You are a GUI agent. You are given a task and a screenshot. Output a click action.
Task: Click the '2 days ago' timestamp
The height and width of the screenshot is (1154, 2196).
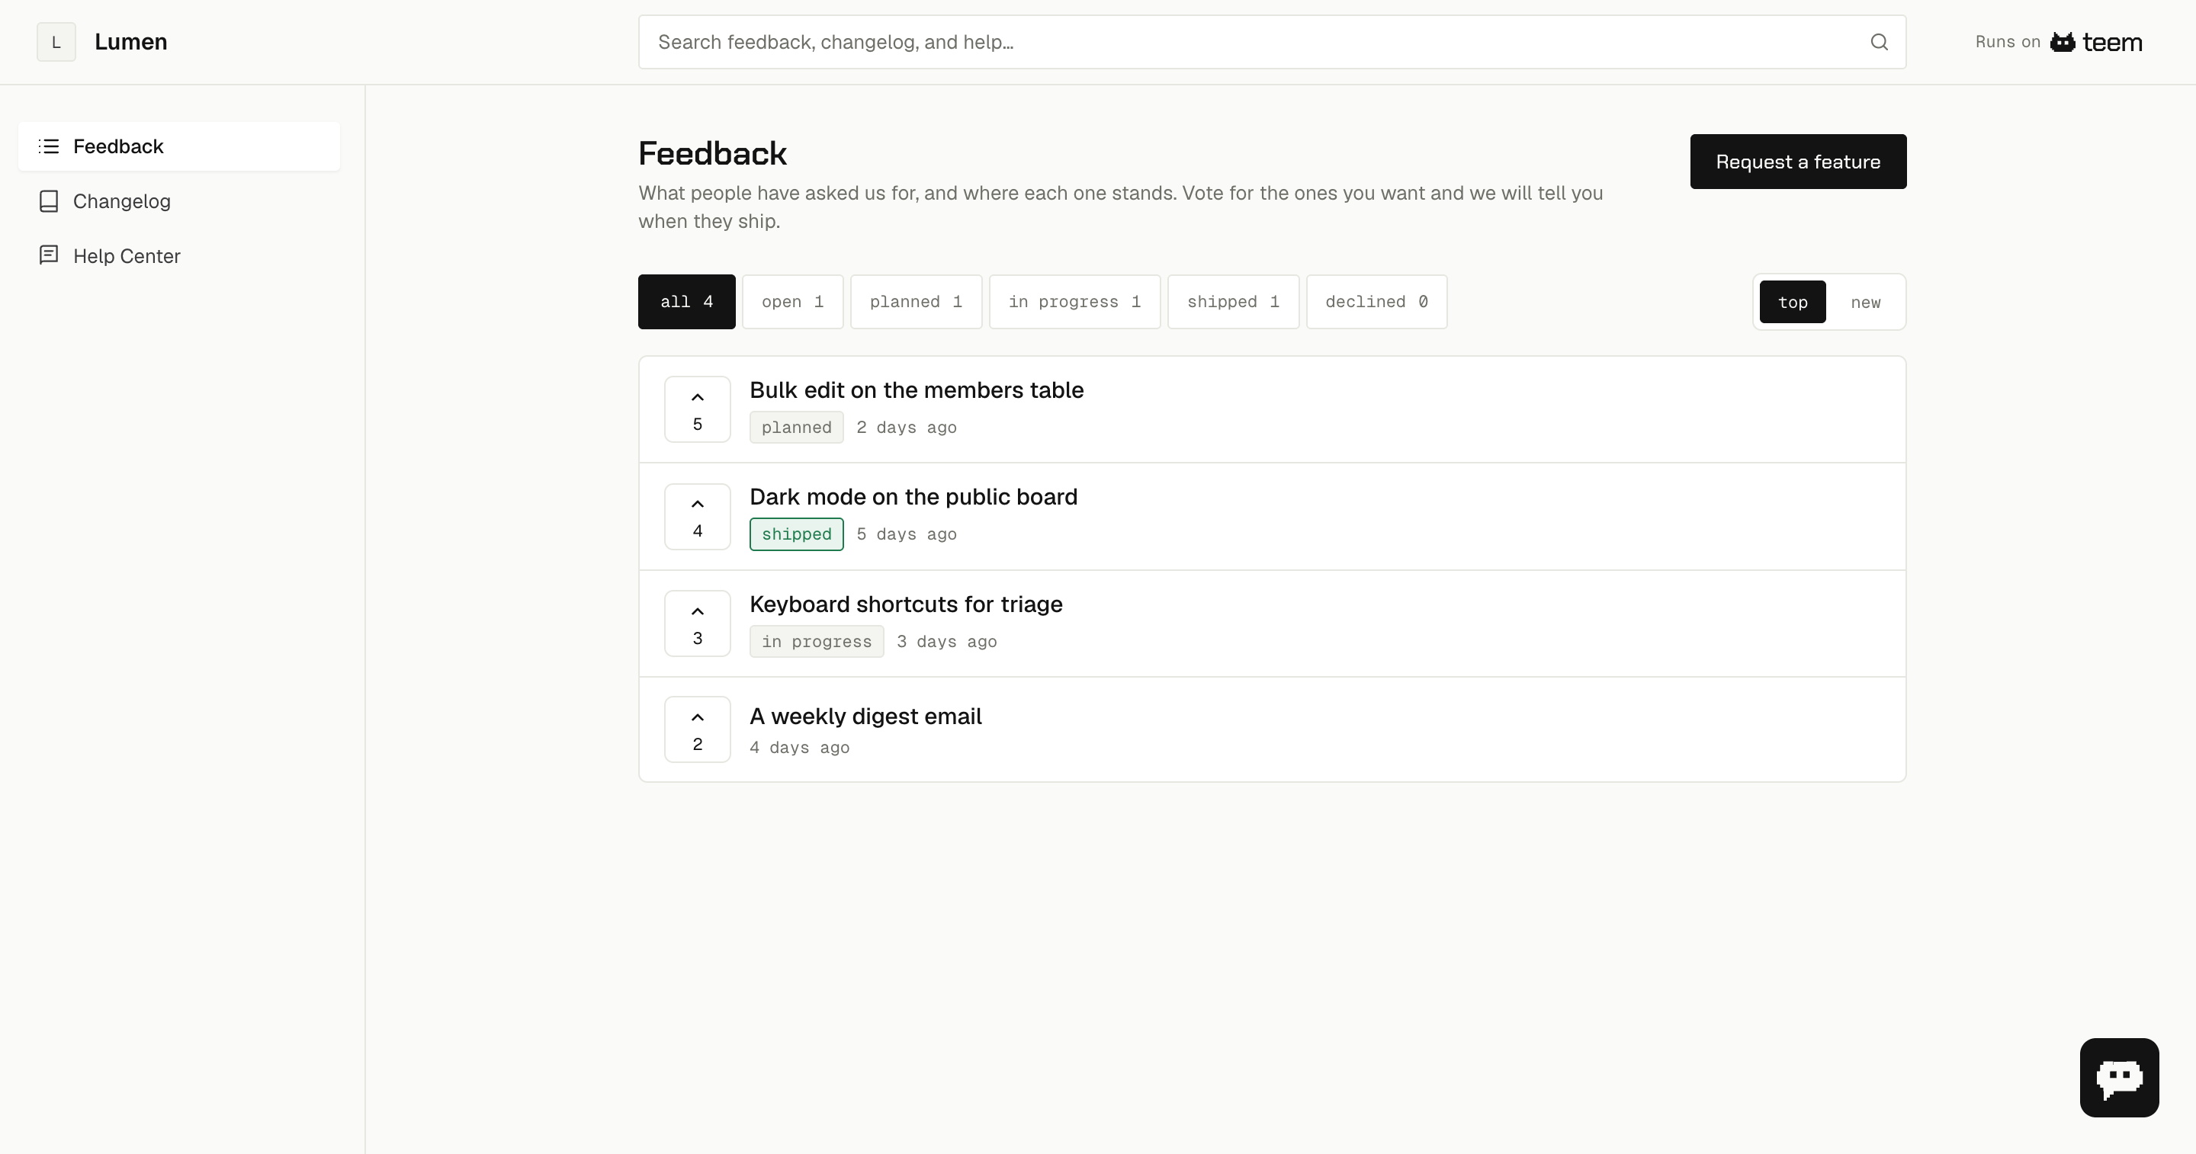click(906, 428)
